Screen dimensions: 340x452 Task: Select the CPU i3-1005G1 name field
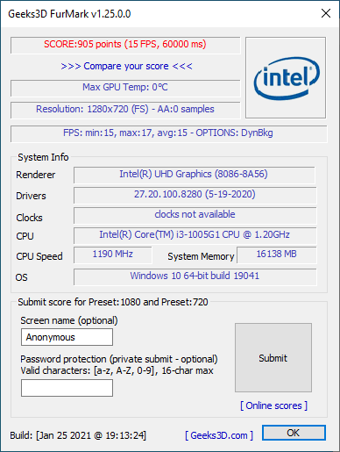coord(195,235)
